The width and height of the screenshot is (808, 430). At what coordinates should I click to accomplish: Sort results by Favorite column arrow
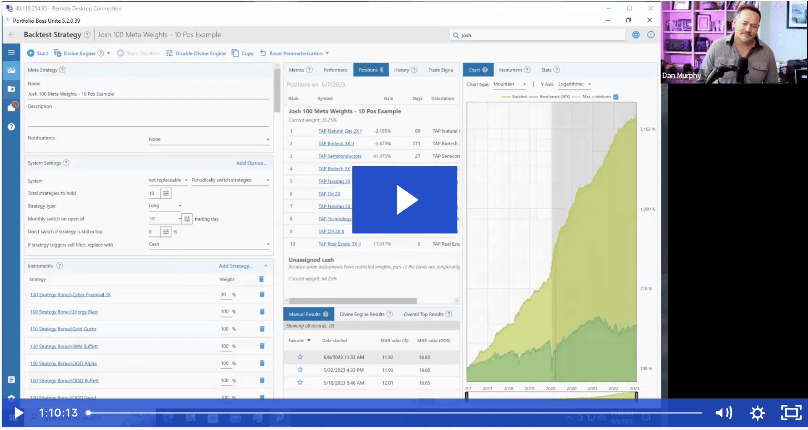click(309, 341)
